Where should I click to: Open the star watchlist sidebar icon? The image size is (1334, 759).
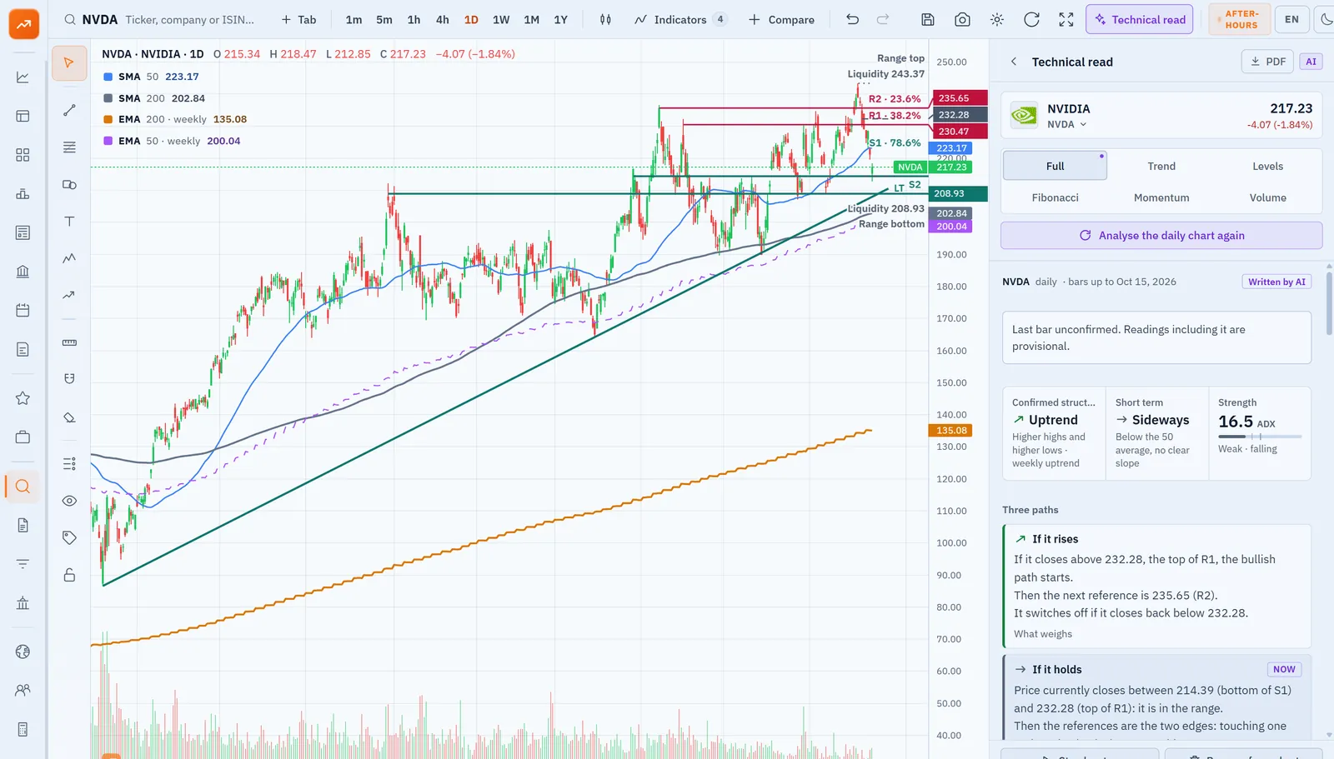point(23,398)
